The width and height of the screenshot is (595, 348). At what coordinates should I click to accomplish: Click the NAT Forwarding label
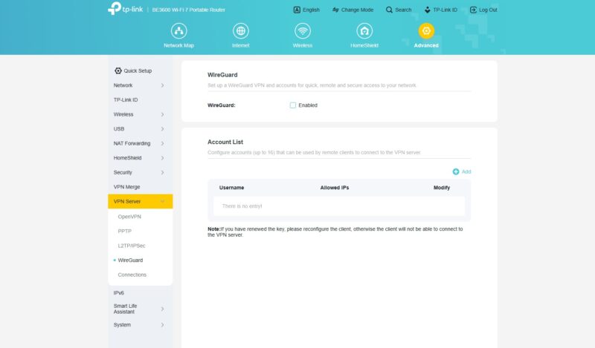coord(132,143)
